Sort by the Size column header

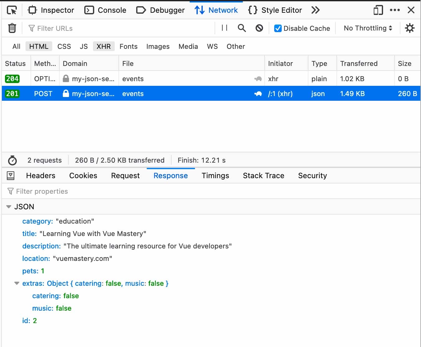pyautogui.click(x=407, y=63)
